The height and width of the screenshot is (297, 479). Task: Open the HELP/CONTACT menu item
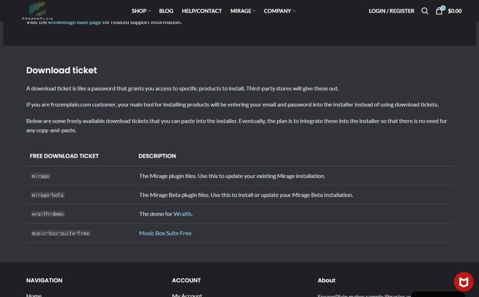[202, 11]
